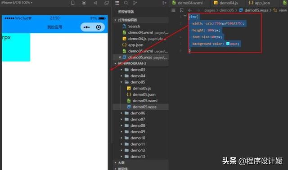Click the 资源管理器 panel title
288x170 pixels.
click(x=126, y=12)
